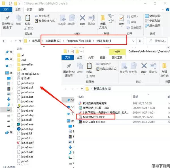Click the 名称 column header in front window
This screenshot has height=168, width=170.
[x=81, y=97]
